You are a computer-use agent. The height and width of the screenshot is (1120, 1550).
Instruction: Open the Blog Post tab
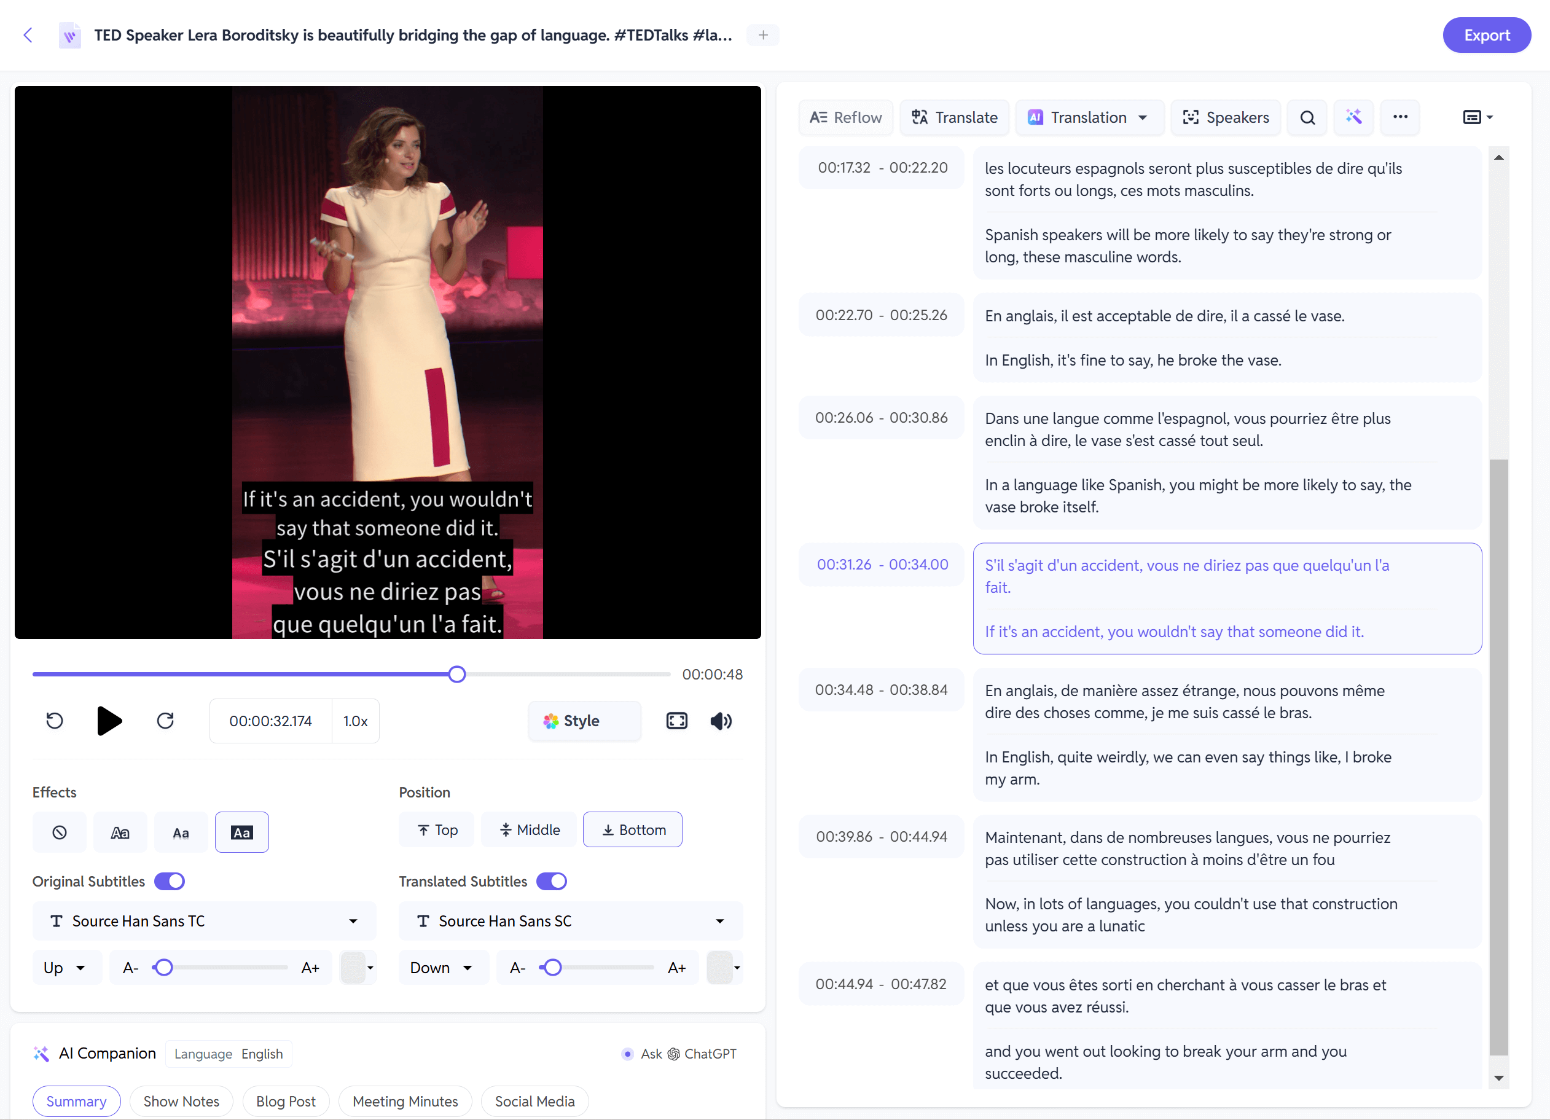click(286, 1102)
